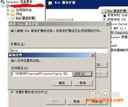This screenshot has width=128, height=107.
Task: Click the 所有未知 ISAPI filter icon
Action: (104, 15)
